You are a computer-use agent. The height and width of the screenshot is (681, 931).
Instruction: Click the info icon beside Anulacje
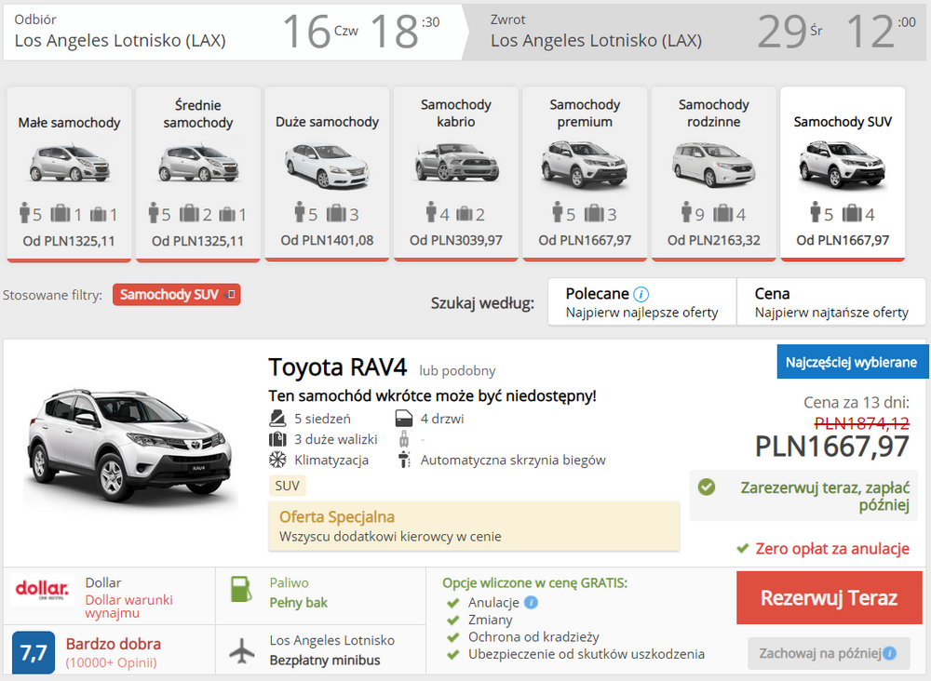click(532, 603)
